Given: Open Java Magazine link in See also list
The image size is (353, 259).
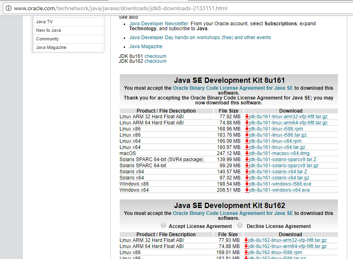Looking at the screenshot, I should (x=146, y=46).
